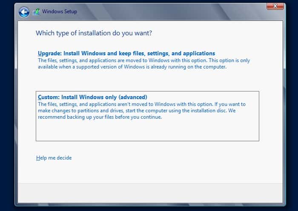Image resolution: width=298 pixels, height=211 pixels.
Task: Click 'Which type of installation do you want?' heading
Action: (94, 33)
